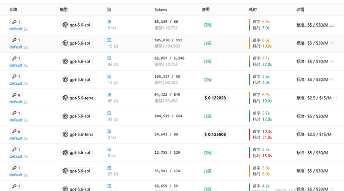The image size is (344, 191).
Task: Click the 令牌 column header
Action: [x=13, y=9]
